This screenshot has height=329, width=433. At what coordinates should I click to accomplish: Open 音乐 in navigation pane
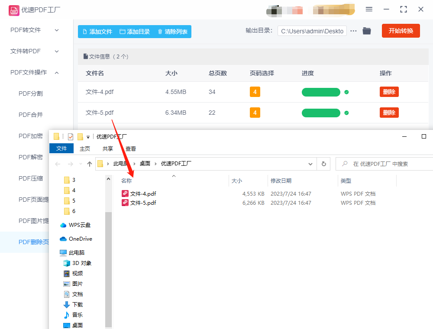[73, 315]
